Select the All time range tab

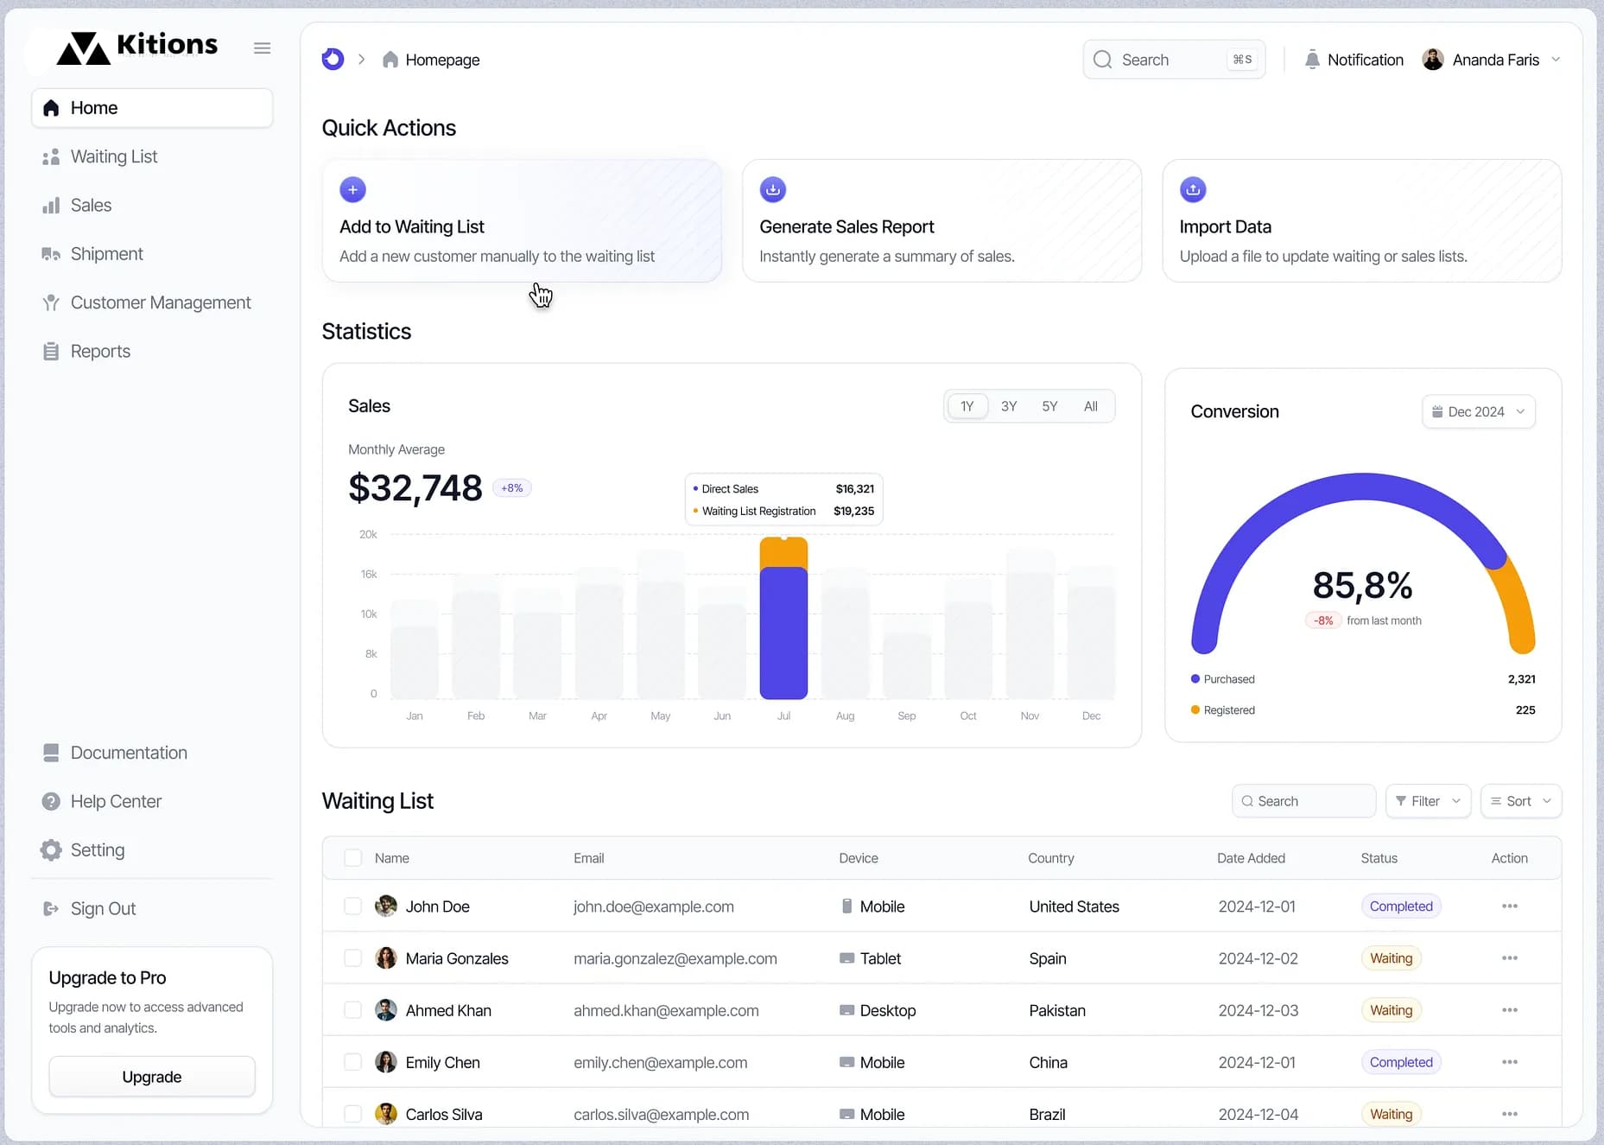click(x=1090, y=405)
